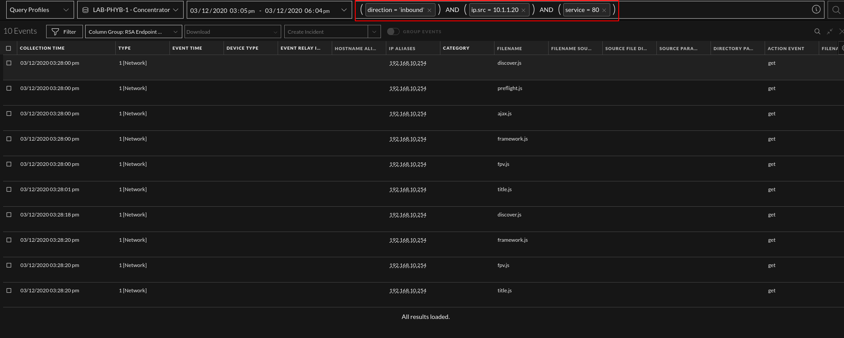Click the Filename column header
844x338 pixels.
[509, 48]
